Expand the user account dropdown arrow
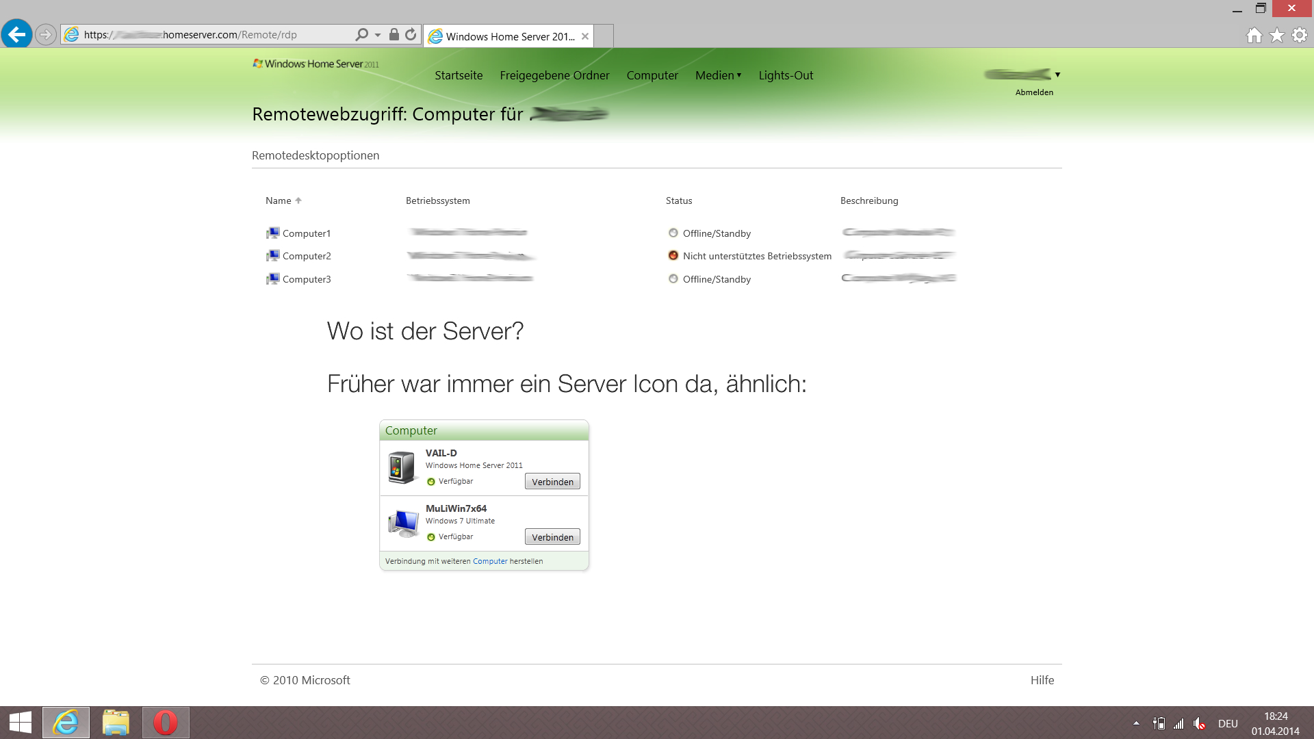Viewport: 1314px width, 739px height. [1057, 75]
